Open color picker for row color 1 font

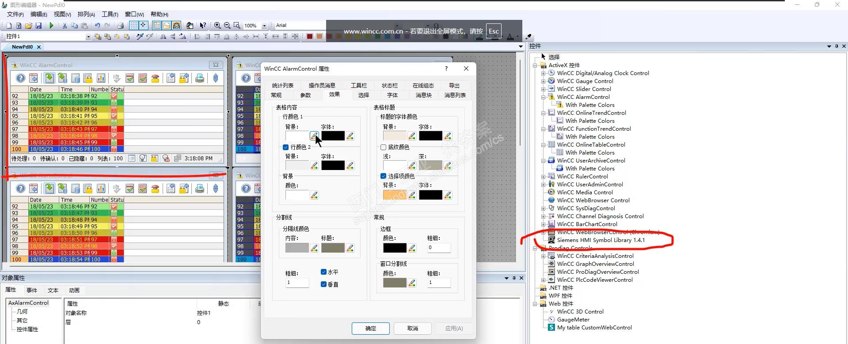pyautogui.click(x=350, y=136)
